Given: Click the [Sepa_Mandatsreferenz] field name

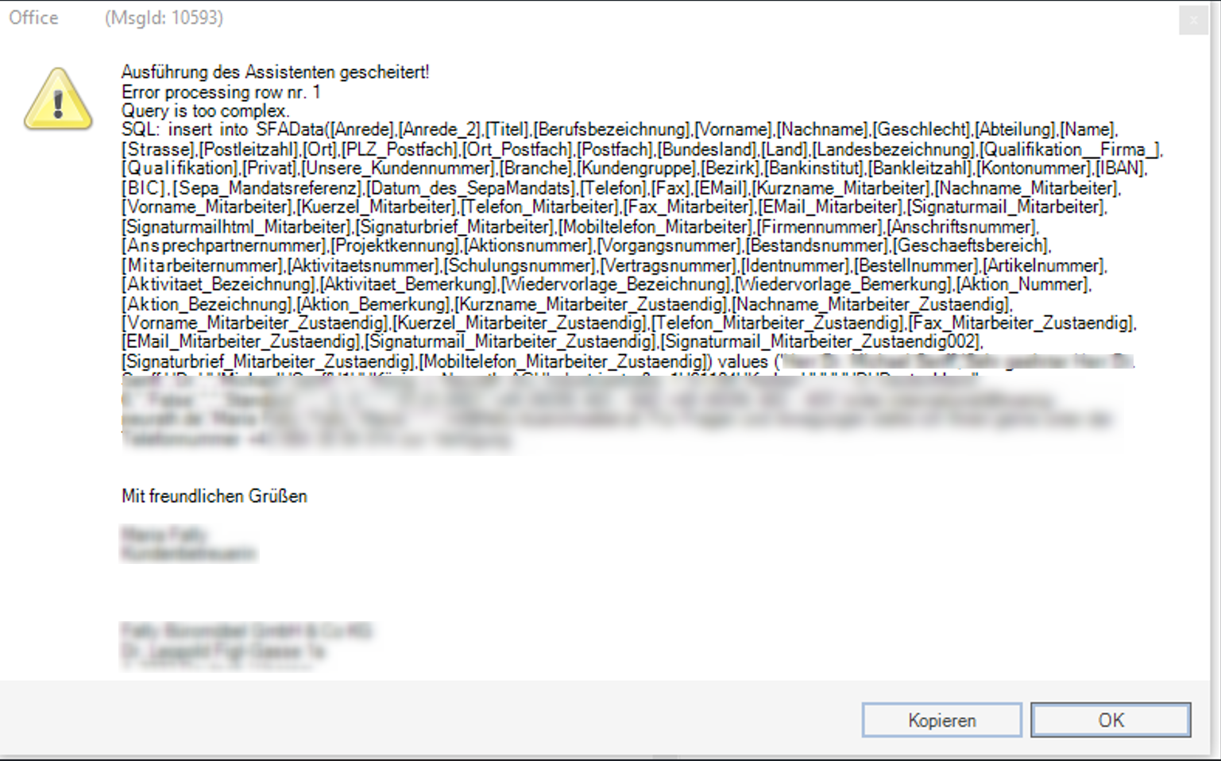Looking at the screenshot, I should click(269, 188).
